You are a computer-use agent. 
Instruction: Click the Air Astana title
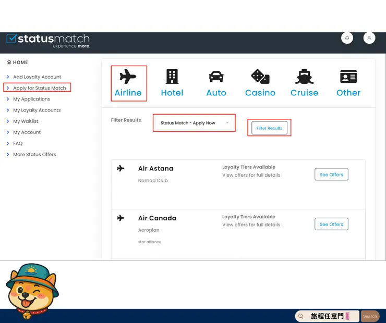click(155, 168)
